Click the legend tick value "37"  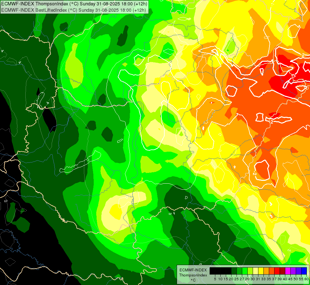click(275, 279)
